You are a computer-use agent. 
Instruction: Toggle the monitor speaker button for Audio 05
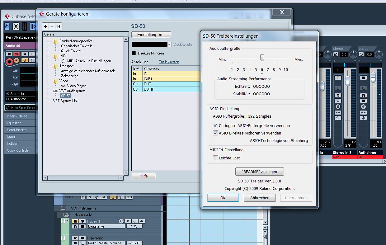pos(16,60)
